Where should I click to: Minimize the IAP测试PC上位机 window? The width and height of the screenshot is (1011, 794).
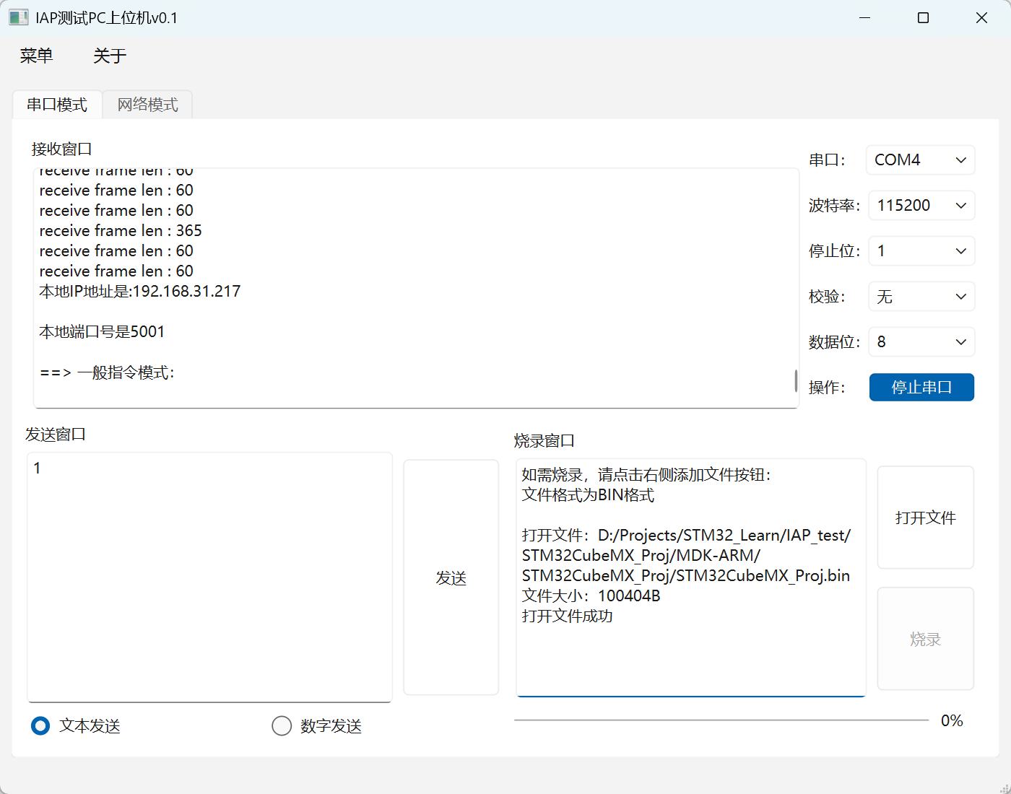click(x=864, y=18)
